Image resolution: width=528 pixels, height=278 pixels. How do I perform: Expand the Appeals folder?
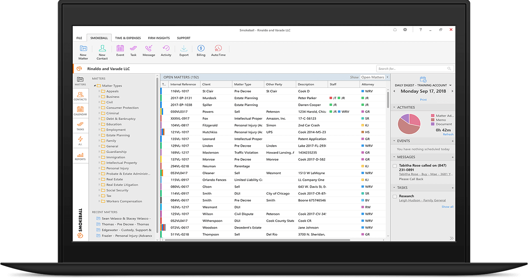pos(99,91)
